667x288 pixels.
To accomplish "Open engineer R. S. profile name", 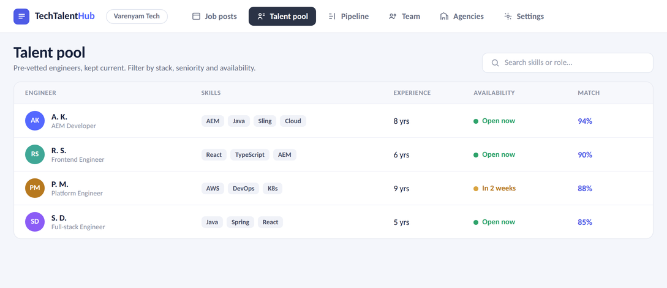I will click(59, 150).
